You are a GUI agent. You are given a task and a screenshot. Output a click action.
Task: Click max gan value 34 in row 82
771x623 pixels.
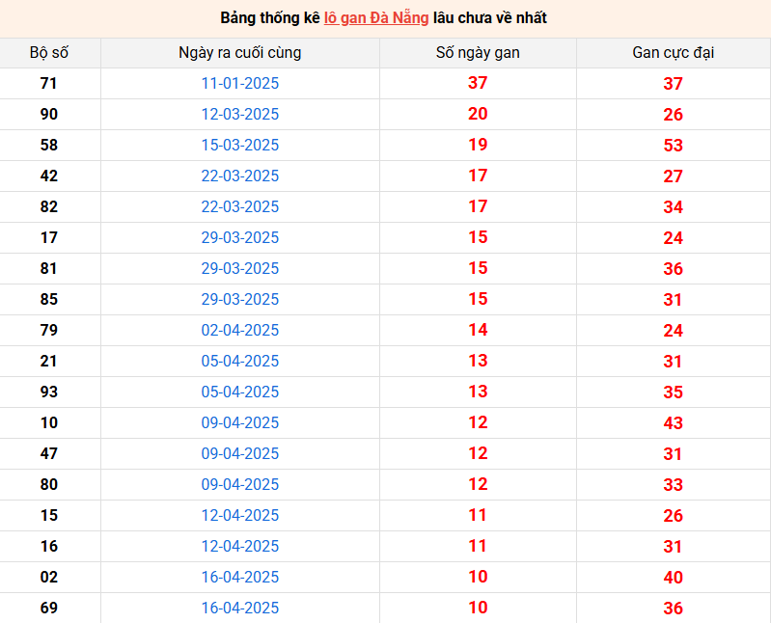click(x=674, y=207)
